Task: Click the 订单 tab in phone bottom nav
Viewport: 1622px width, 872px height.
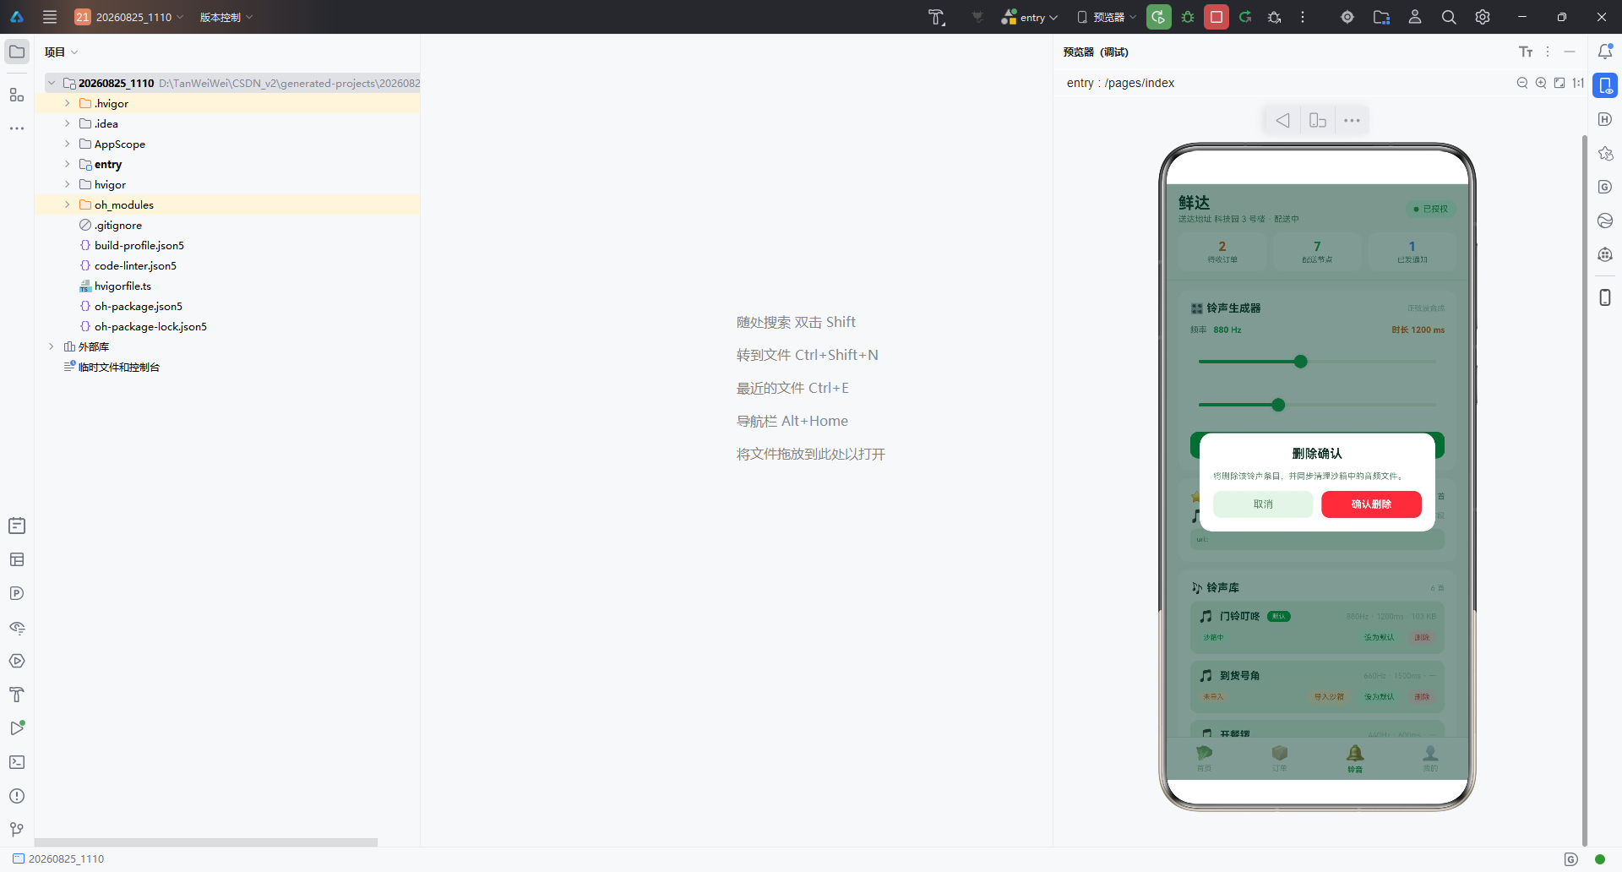Action: click(1280, 758)
